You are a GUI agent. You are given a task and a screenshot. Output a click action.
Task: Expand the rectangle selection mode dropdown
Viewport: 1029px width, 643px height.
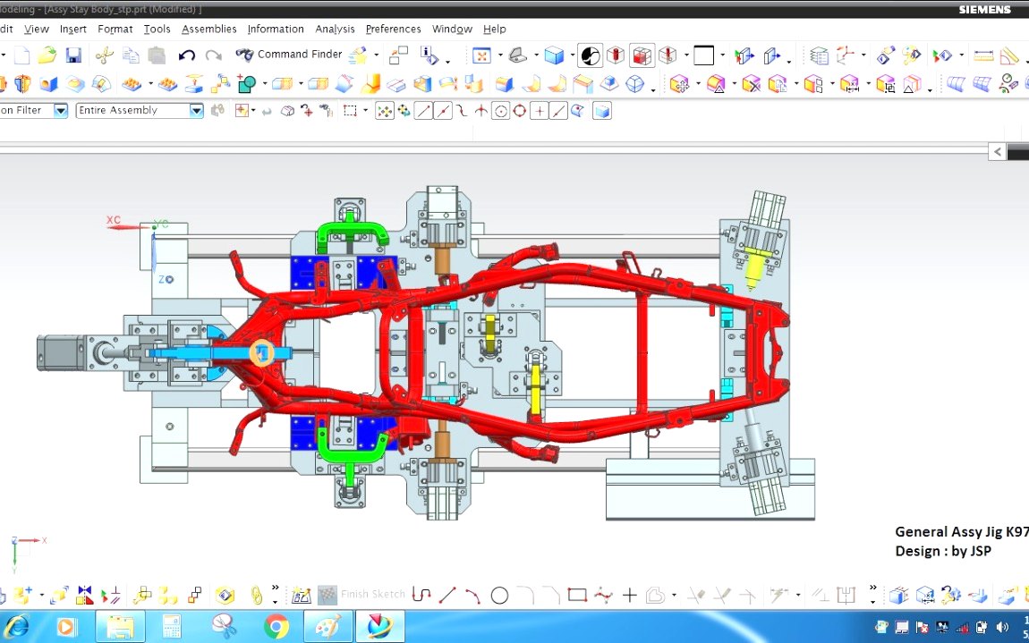364,111
